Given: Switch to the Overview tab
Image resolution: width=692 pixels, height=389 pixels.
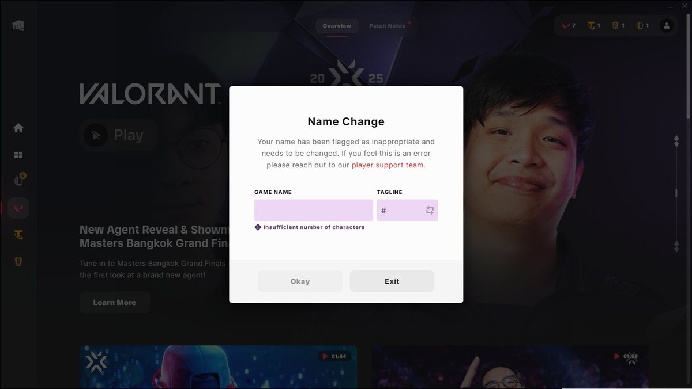Looking at the screenshot, I should [x=337, y=26].
